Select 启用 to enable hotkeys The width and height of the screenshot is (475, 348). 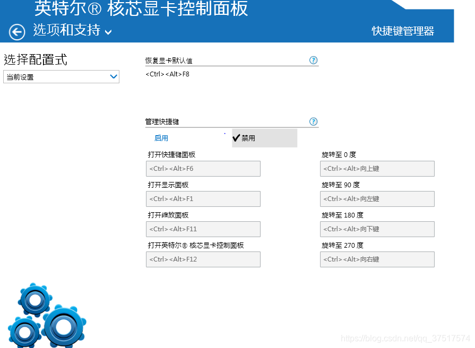pyautogui.click(x=161, y=138)
